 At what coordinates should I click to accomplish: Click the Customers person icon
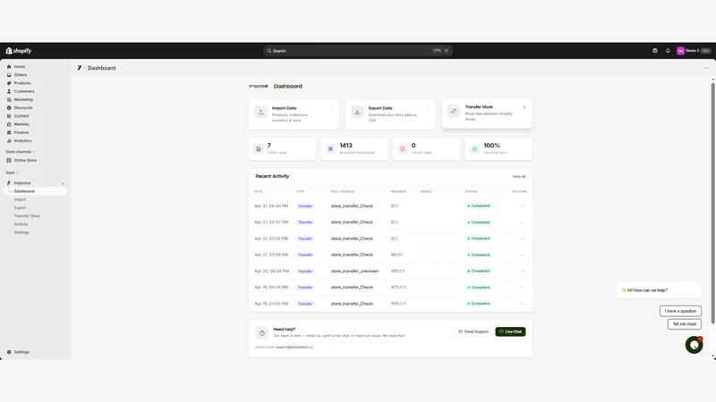coord(9,91)
